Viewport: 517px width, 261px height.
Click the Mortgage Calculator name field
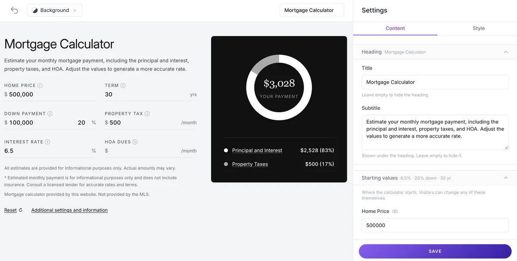312,10
